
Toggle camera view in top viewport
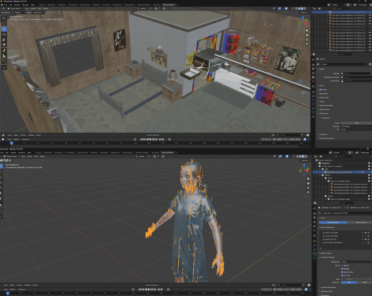coord(307,39)
